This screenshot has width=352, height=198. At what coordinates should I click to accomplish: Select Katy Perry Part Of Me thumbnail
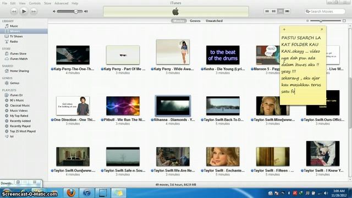123,55
